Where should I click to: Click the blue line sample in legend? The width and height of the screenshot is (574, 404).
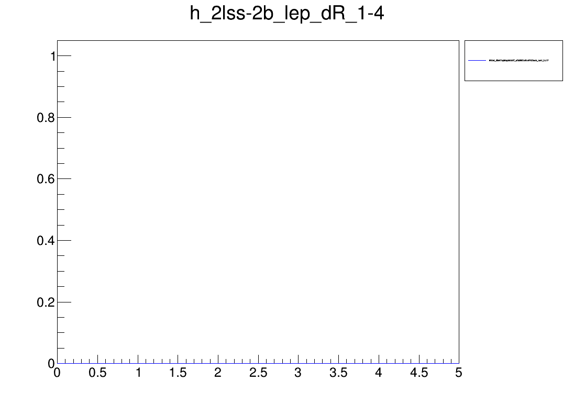477,60
